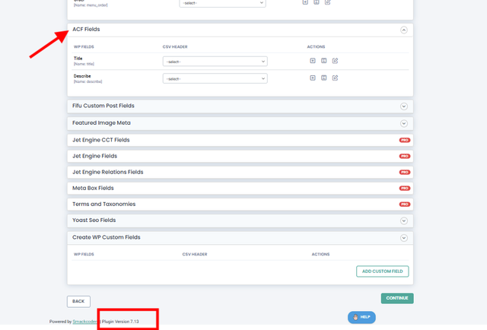Click the edit pencil icon for Describe
Viewport: 487px width, 330px height.
[x=335, y=78]
